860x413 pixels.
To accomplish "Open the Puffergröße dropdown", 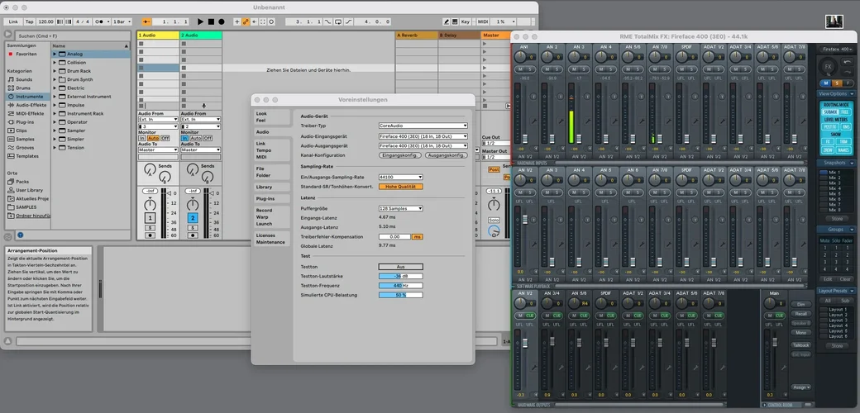I will pos(400,208).
